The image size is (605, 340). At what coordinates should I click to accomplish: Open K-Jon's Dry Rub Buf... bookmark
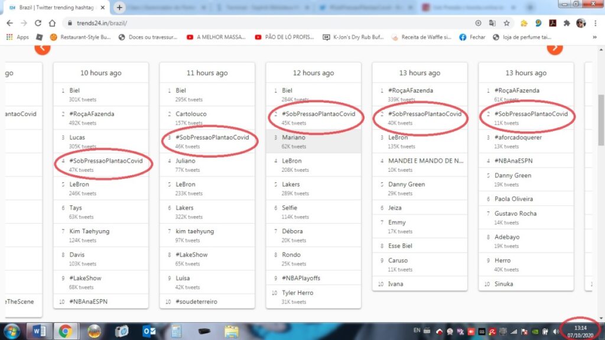pos(353,37)
